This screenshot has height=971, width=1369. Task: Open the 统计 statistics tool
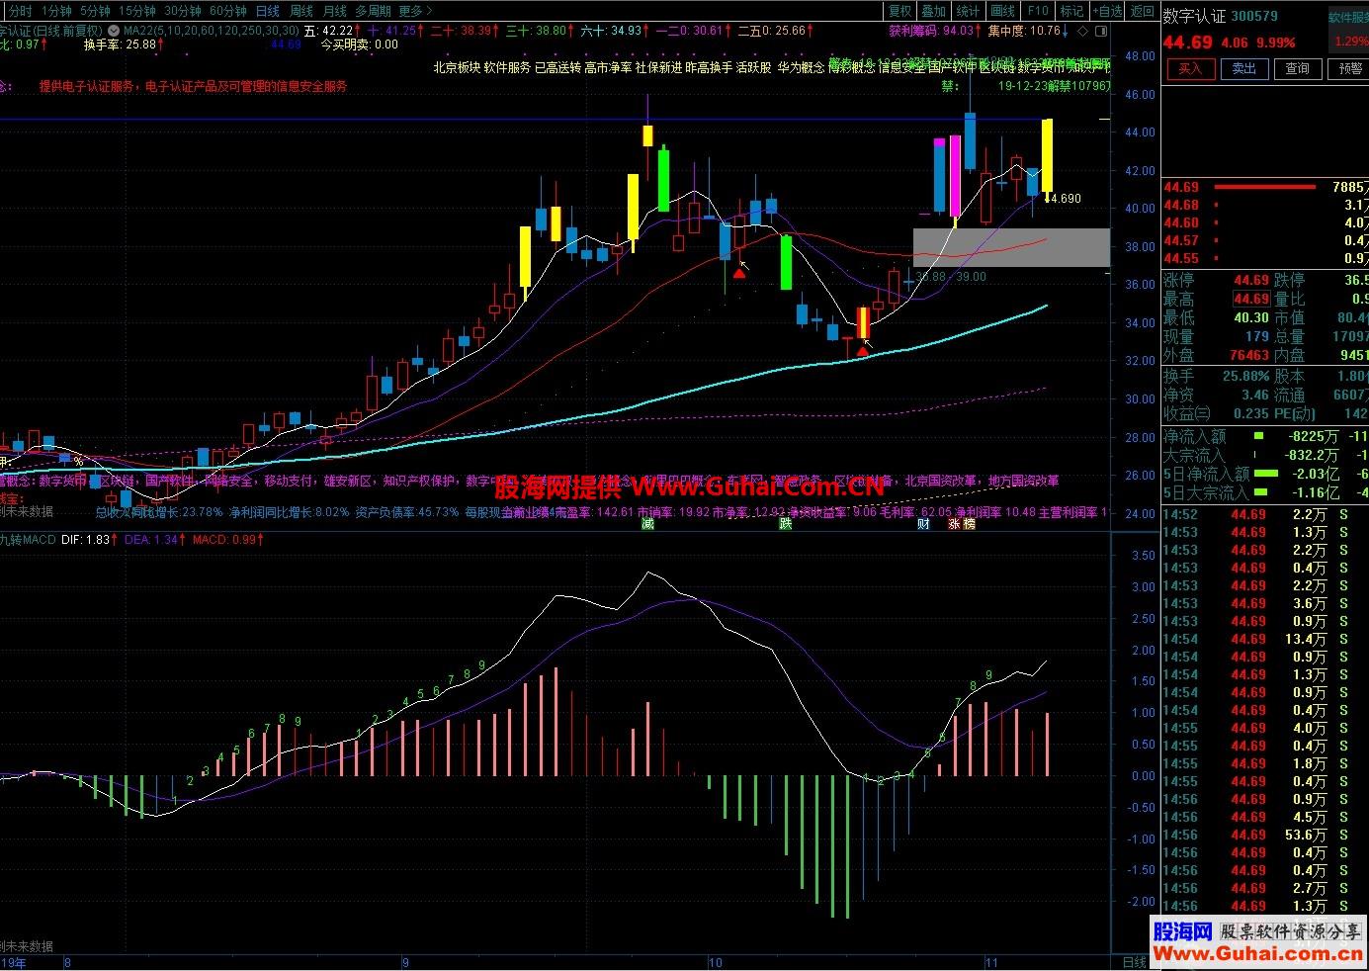tap(969, 11)
